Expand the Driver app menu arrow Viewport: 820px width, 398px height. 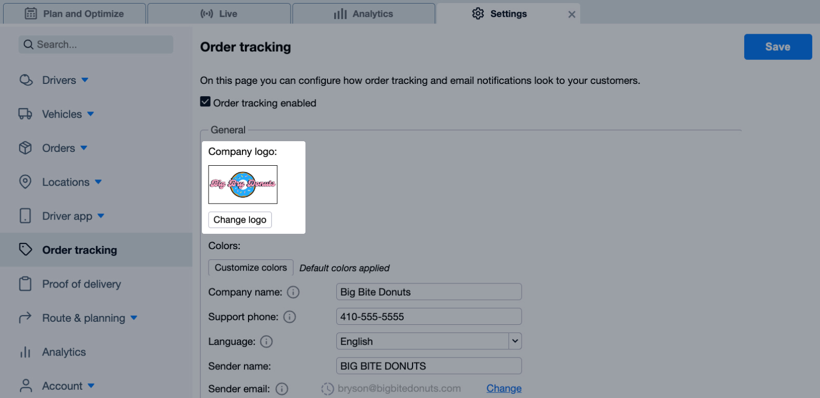tap(101, 216)
